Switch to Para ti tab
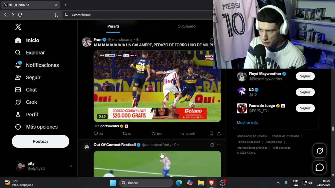This screenshot has height=188, width=335. [113, 26]
